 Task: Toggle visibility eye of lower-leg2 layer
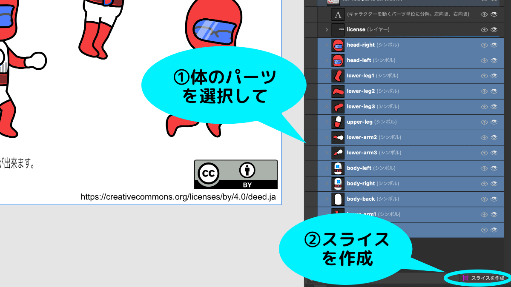pyautogui.click(x=494, y=91)
